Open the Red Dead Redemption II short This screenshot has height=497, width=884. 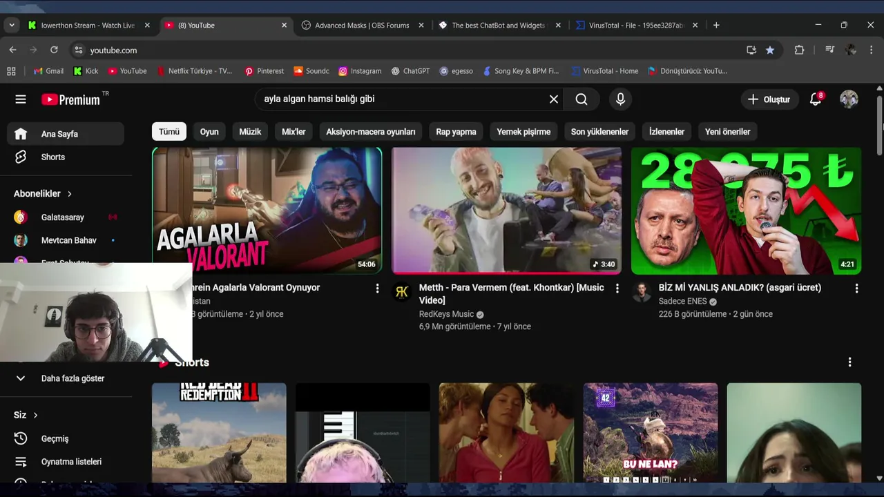tap(219, 433)
